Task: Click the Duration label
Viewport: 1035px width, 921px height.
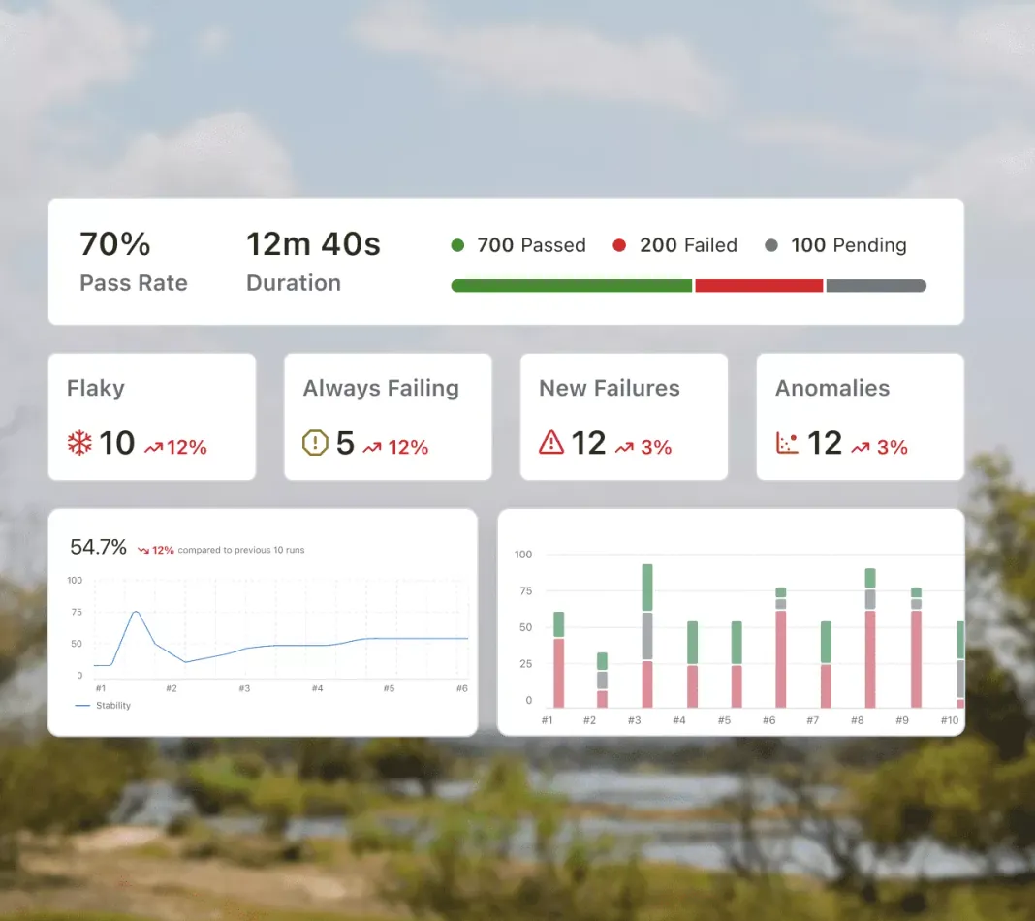Action: tap(294, 283)
